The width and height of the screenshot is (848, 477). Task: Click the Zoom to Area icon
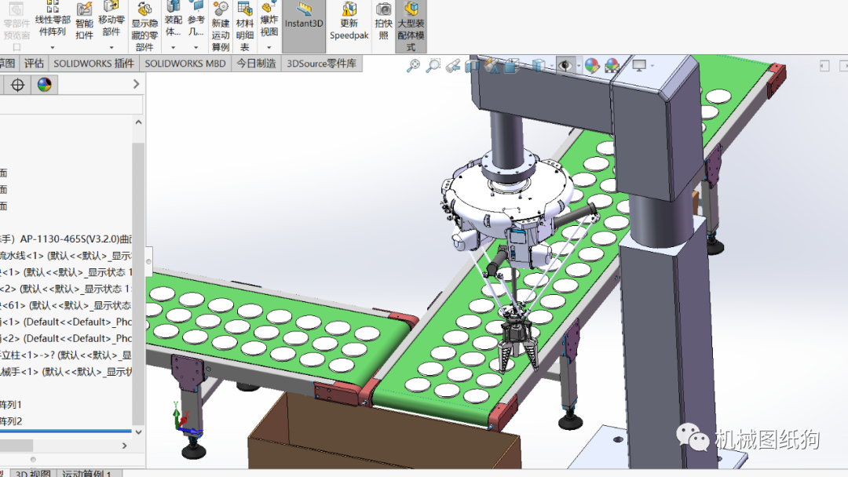[x=433, y=66]
